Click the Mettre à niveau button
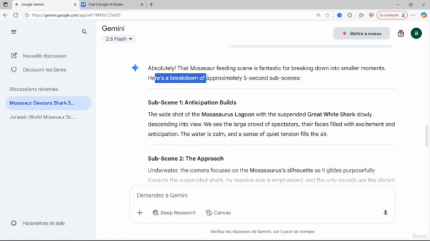This screenshot has width=430, height=241. click(361, 33)
